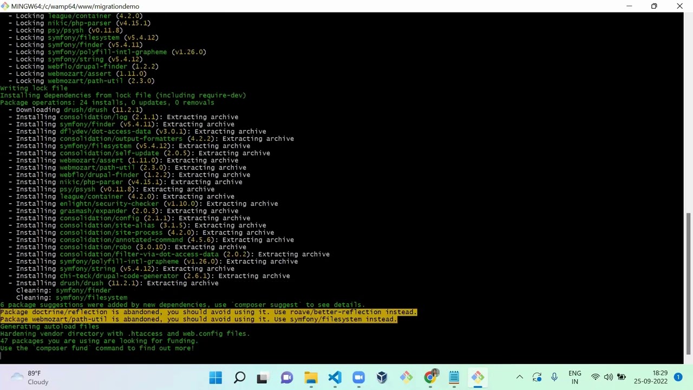
Task: Restore down the MINGW64 terminal window
Action: click(654, 6)
